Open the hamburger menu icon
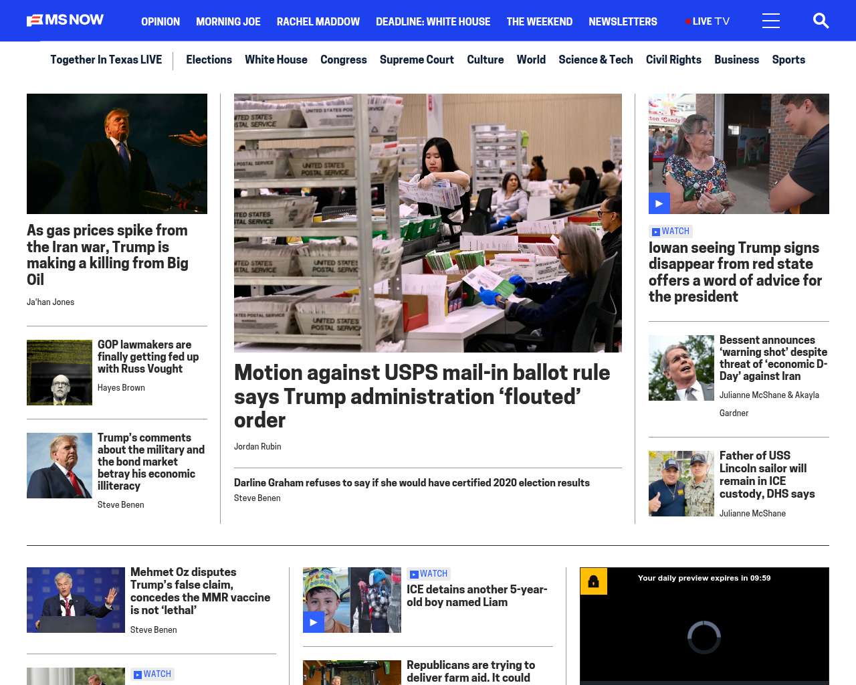856x685 pixels. [x=771, y=21]
